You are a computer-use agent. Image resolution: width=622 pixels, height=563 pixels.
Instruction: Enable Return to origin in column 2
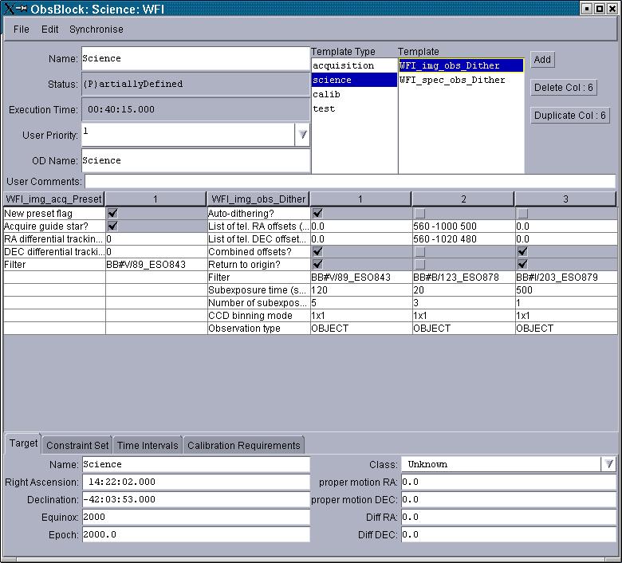click(420, 264)
